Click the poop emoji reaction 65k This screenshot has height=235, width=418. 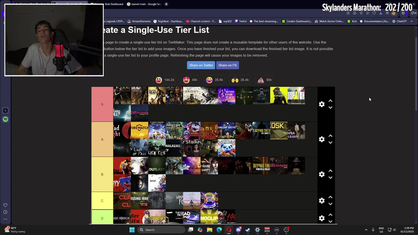(265, 80)
